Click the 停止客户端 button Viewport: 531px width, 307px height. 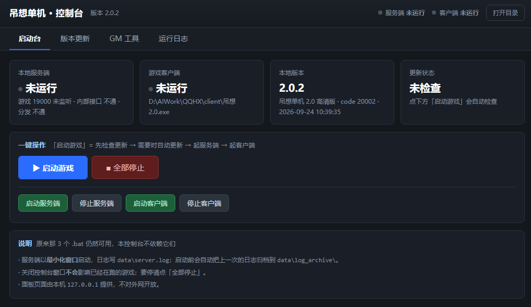(204, 203)
